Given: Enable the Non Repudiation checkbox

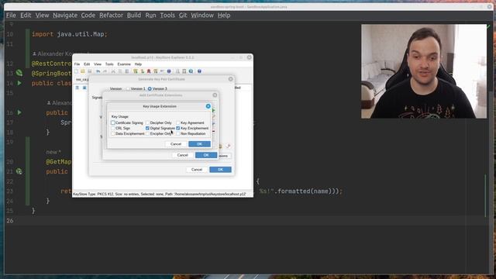Looking at the screenshot, I should 177,133.
